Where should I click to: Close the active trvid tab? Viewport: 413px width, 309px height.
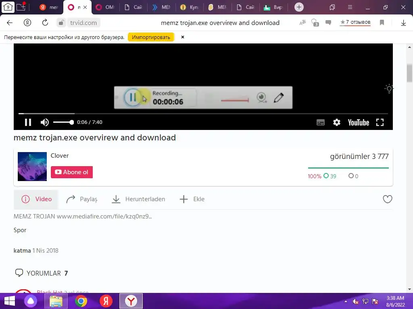point(85,7)
